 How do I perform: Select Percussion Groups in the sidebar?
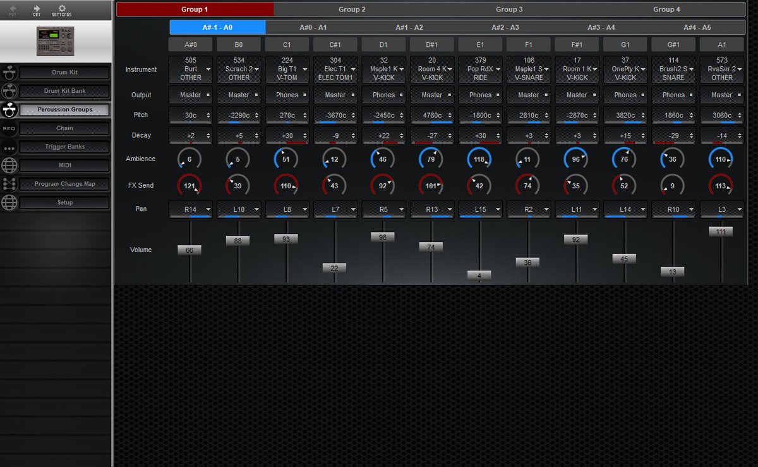pos(64,109)
